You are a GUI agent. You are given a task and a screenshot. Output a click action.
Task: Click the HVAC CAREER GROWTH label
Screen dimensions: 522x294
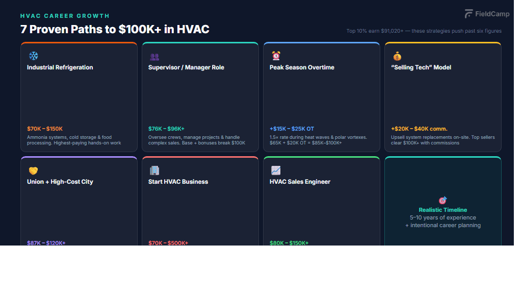click(x=64, y=16)
